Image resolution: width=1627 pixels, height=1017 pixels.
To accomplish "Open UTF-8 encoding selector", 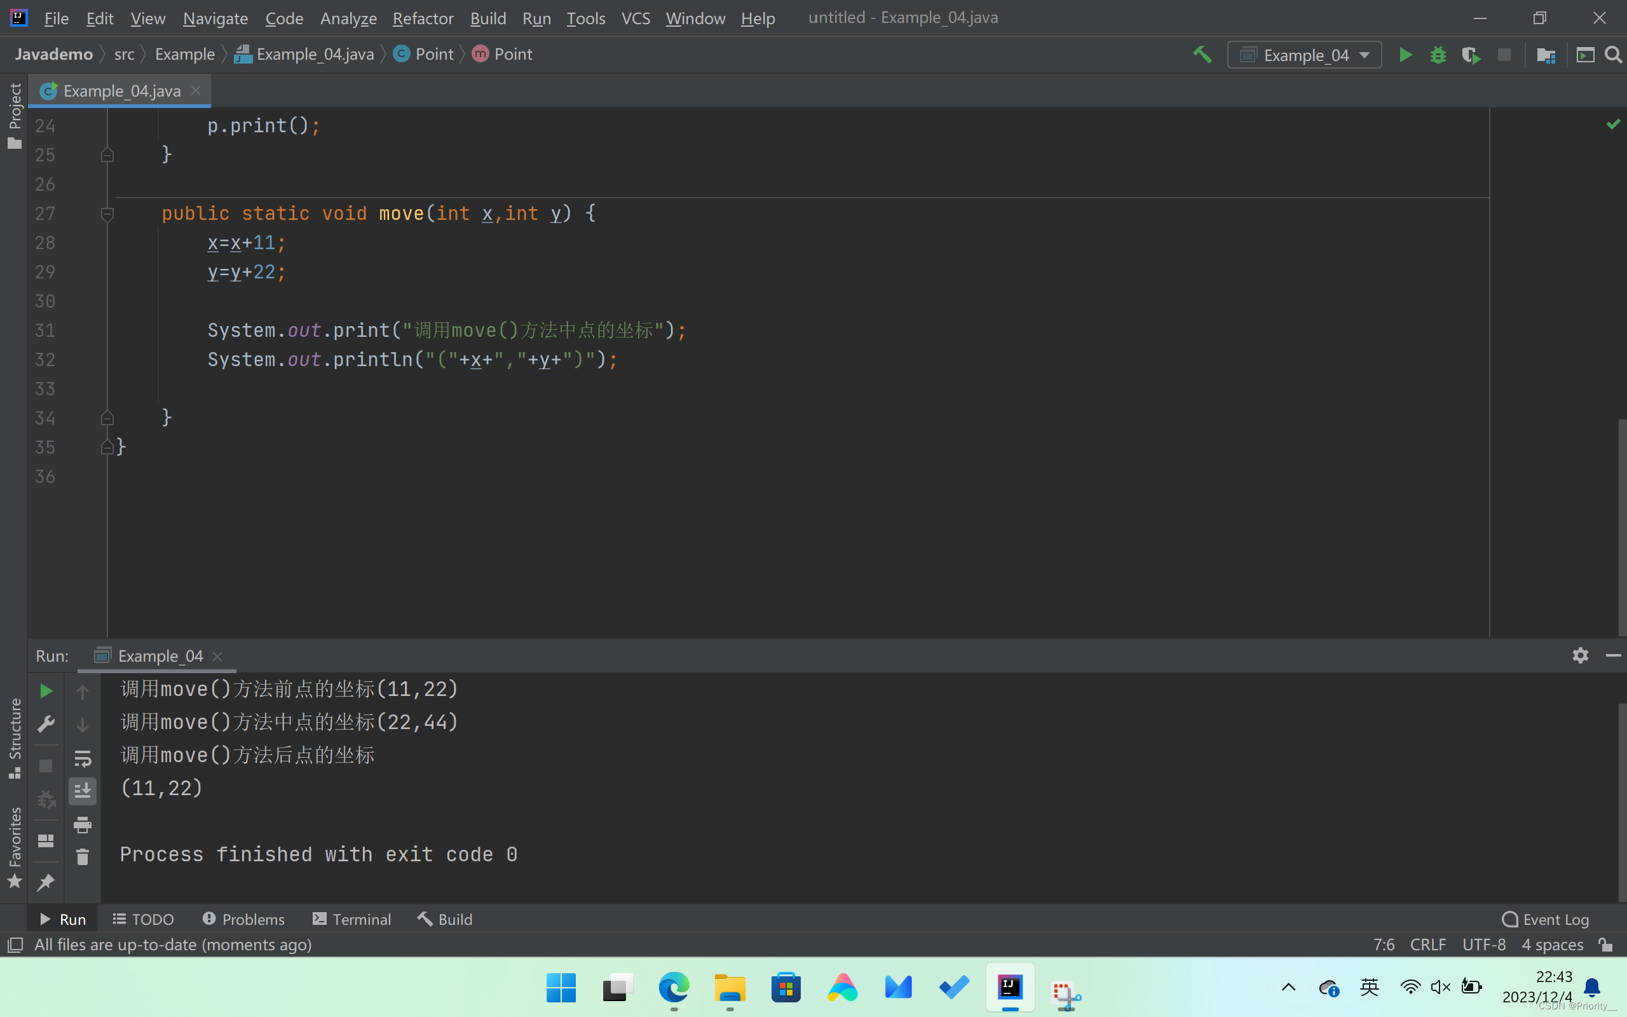I will click(1484, 945).
